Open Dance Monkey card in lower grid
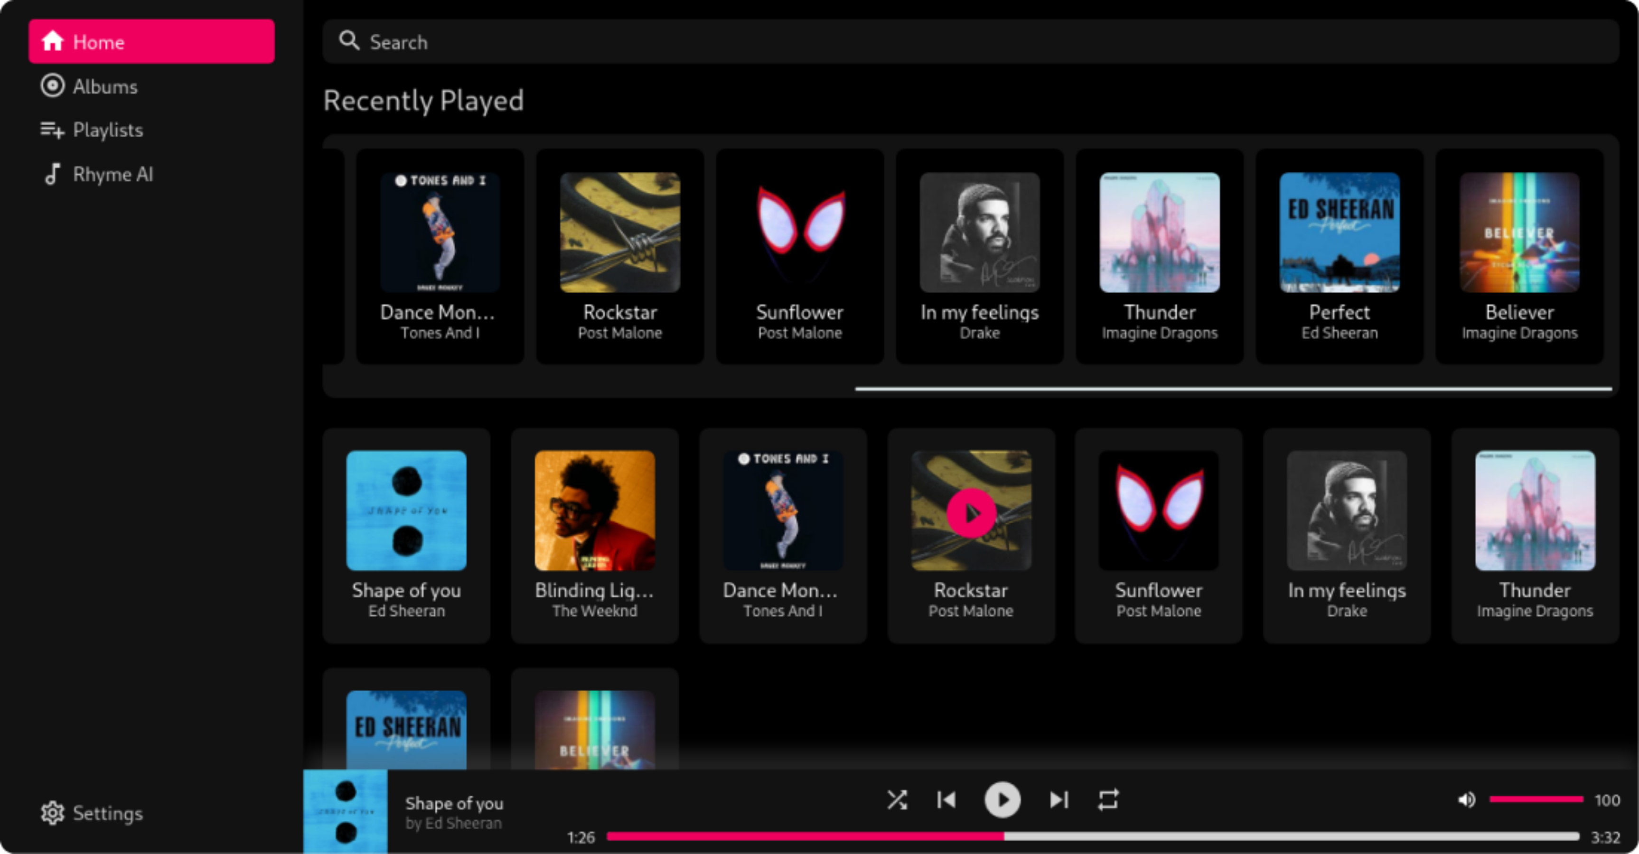The height and width of the screenshot is (854, 1639). [x=783, y=536]
